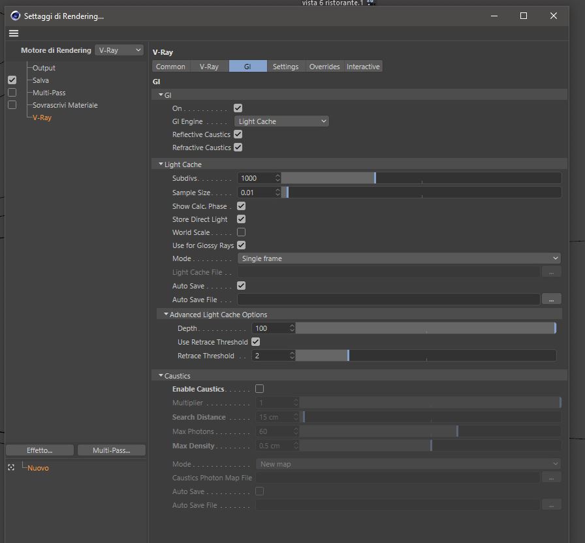The image size is (585, 543).
Task: Disable Reflective Caustics checkbox
Action: (x=238, y=134)
